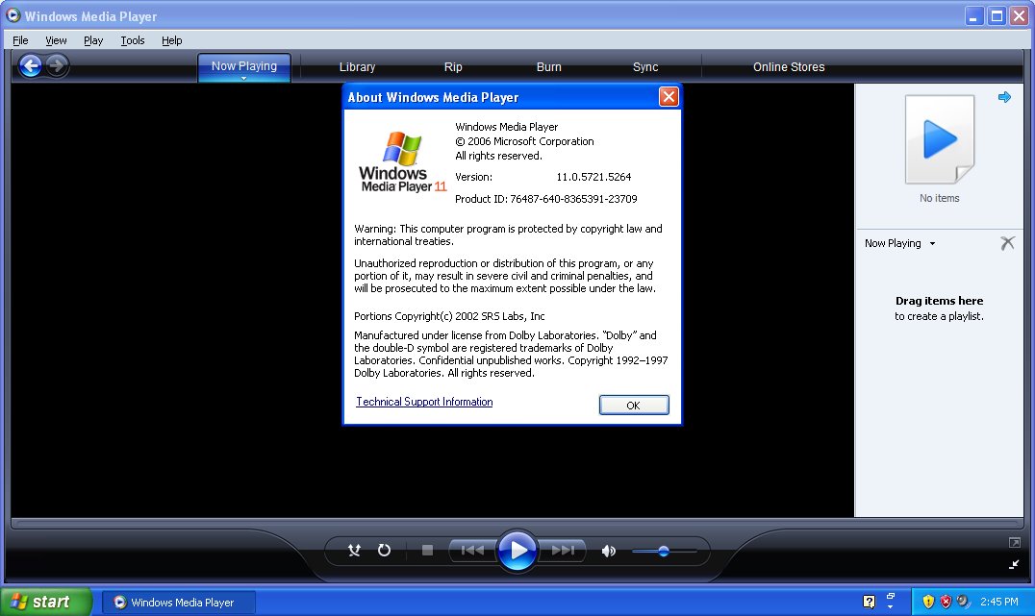Switch to full screen view icon
This screenshot has height=616, width=1035.
point(1015,543)
